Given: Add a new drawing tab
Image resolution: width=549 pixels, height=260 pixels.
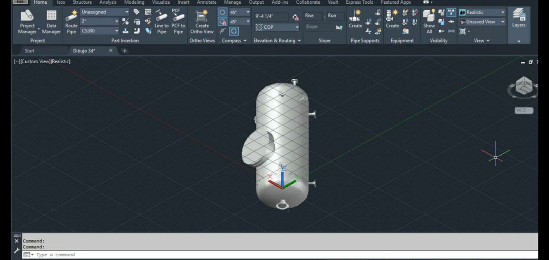Looking at the screenshot, I should (x=124, y=51).
